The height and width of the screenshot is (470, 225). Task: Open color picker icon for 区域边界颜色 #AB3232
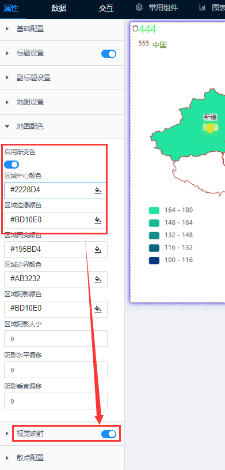[98, 279]
